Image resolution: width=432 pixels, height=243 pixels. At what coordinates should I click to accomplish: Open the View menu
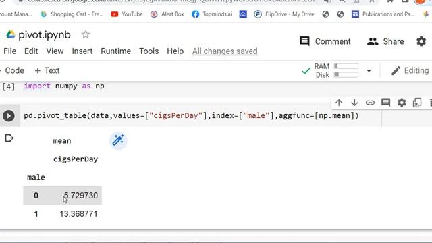click(x=55, y=51)
